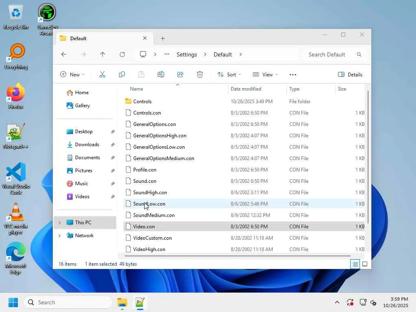Click the Delete trash icon
Image resolution: width=416 pixels, height=312 pixels.
[x=200, y=75]
